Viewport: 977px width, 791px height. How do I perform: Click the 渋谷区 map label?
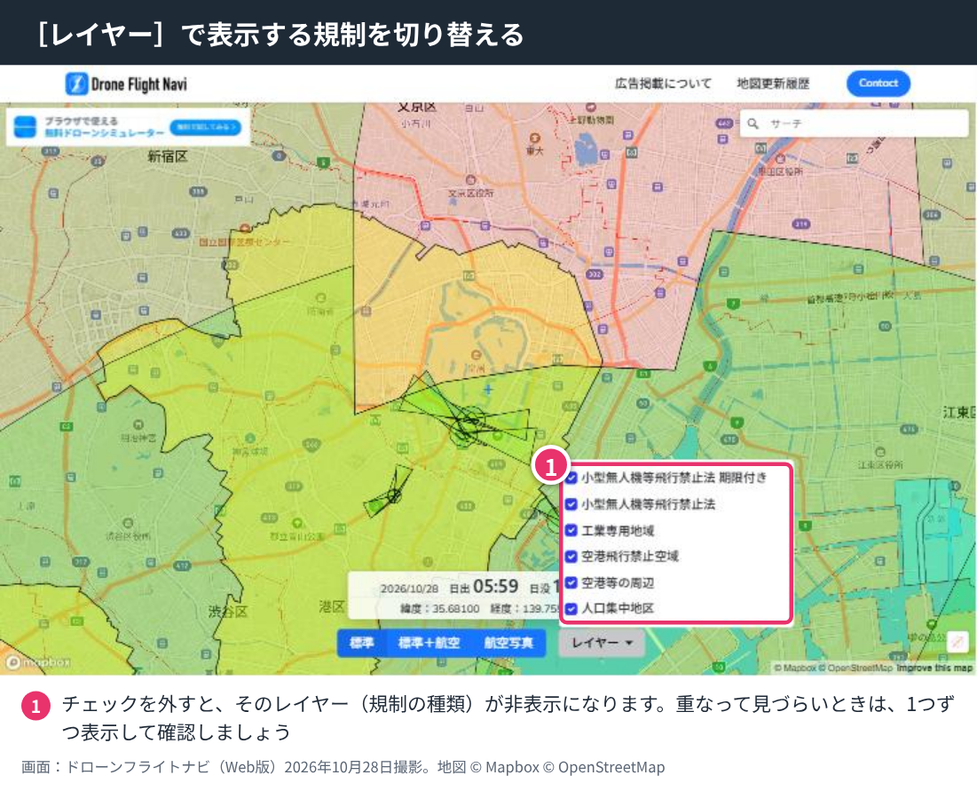pyautogui.click(x=228, y=611)
